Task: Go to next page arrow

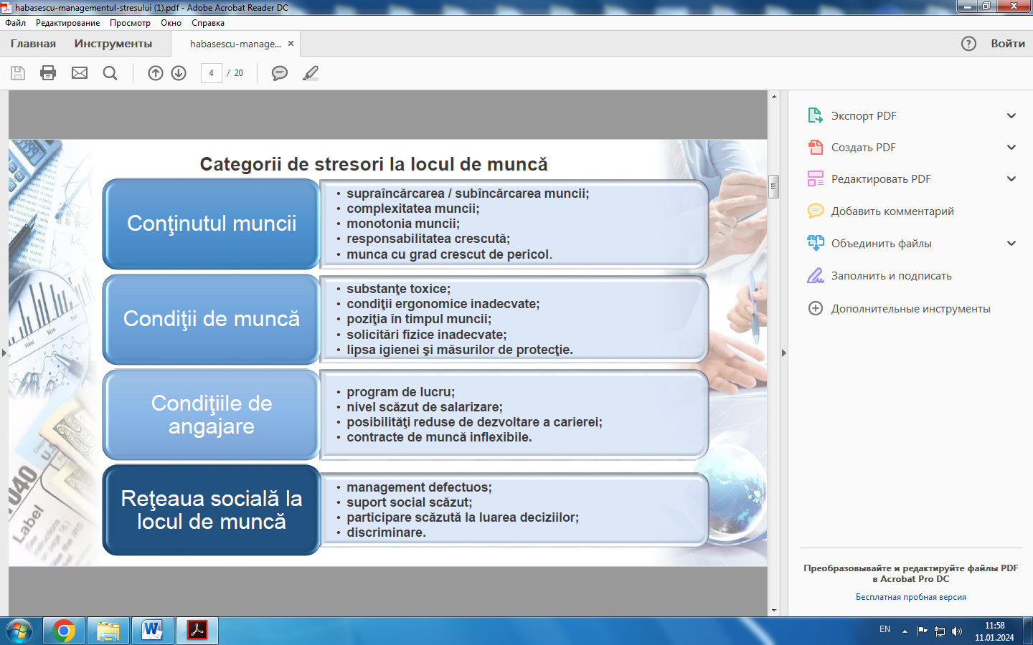Action: (x=179, y=73)
